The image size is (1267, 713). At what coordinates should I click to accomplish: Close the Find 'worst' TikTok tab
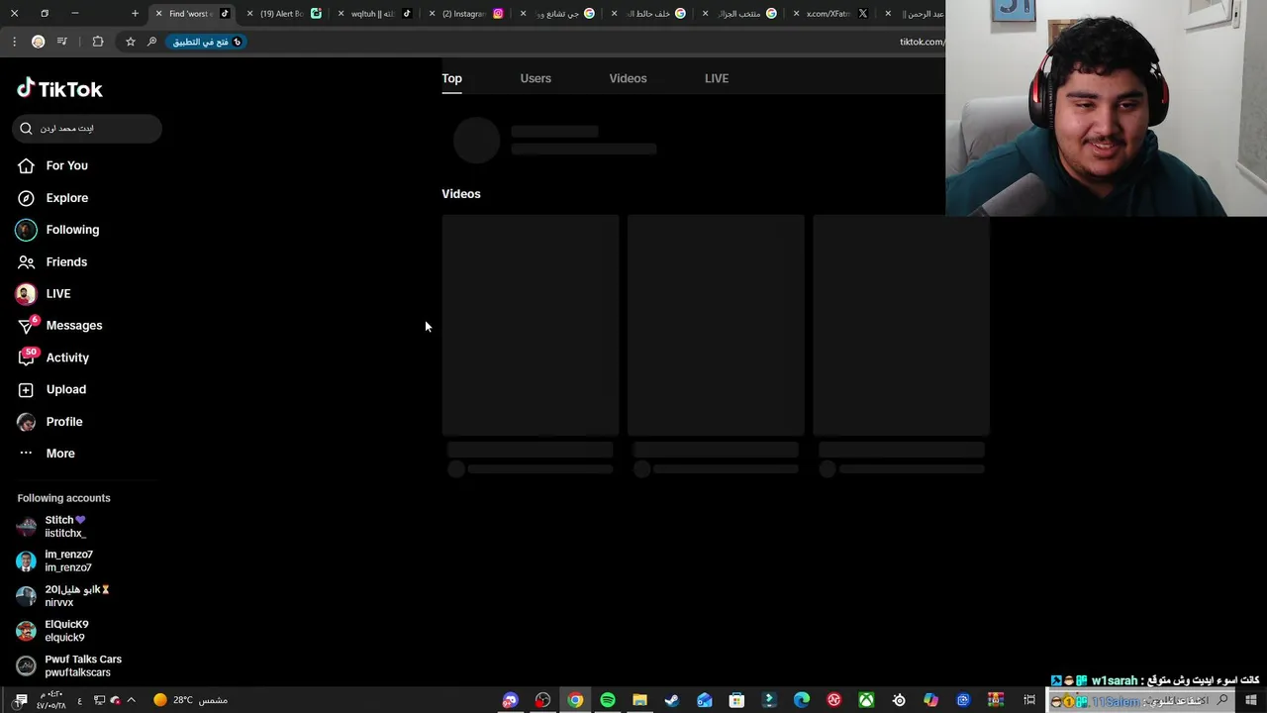(x=158, y=14)
